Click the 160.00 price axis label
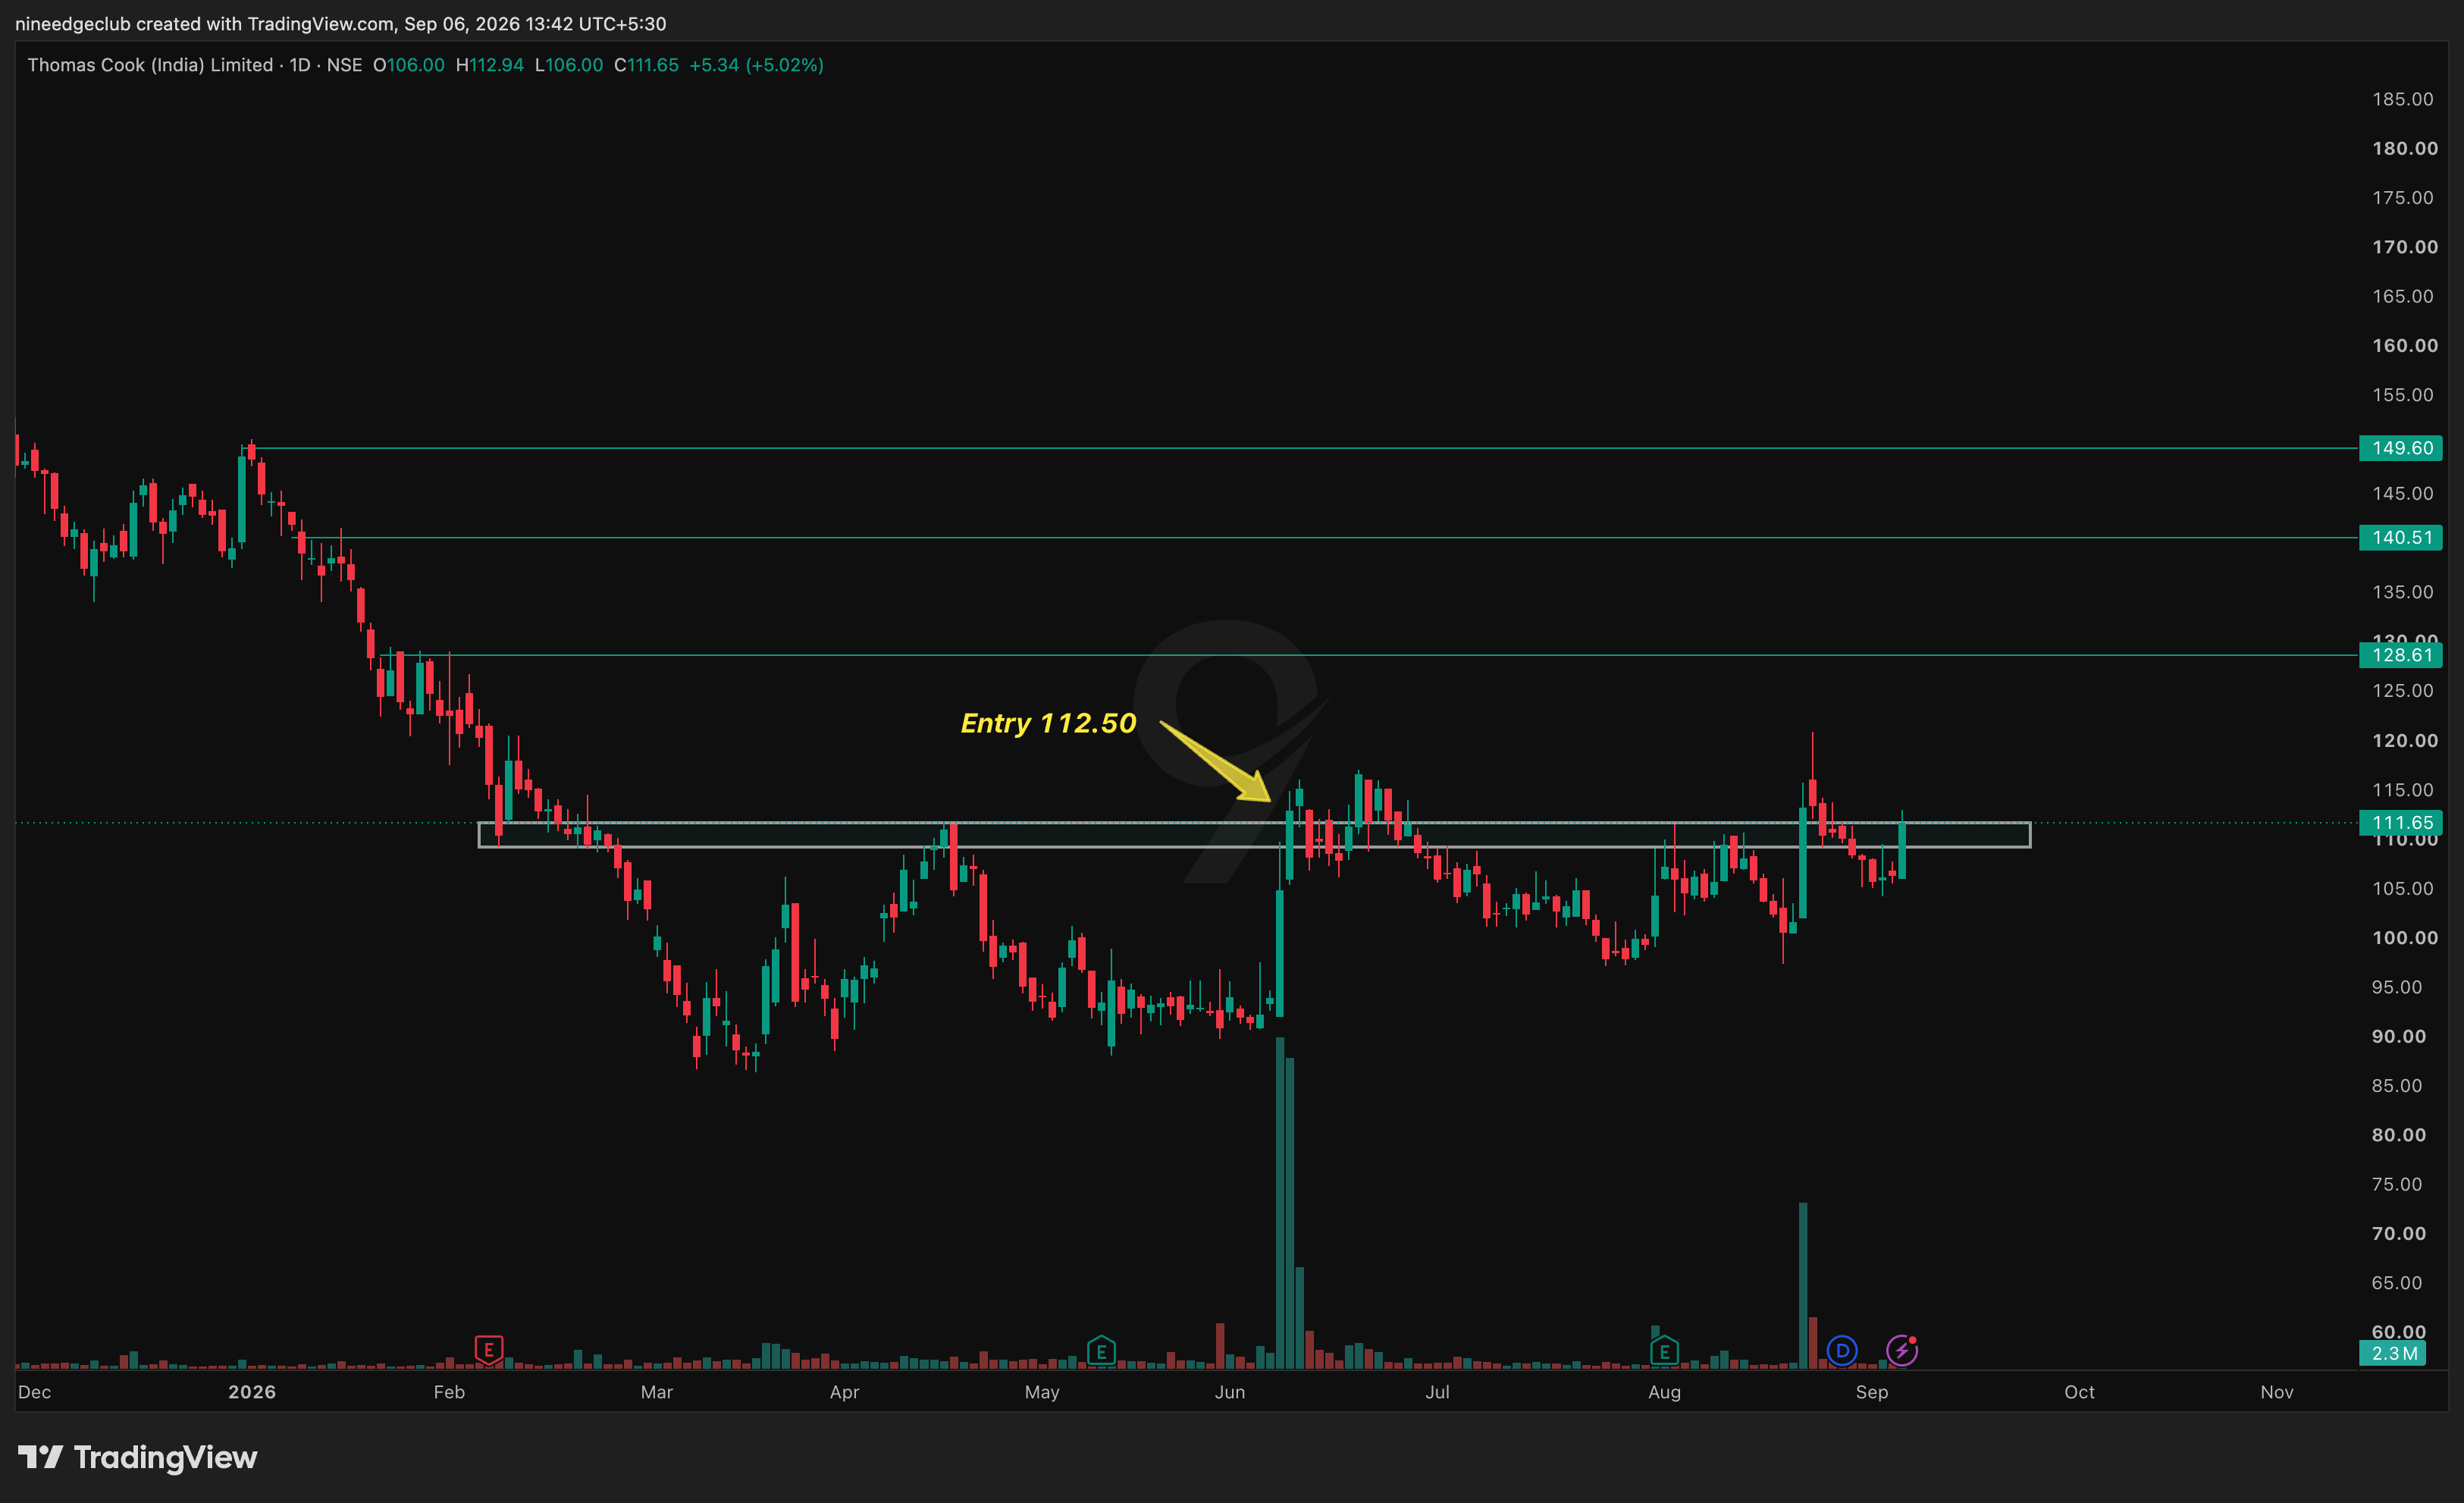The height and width of the screenshot is (1503, 2464). pos(2404,346)
